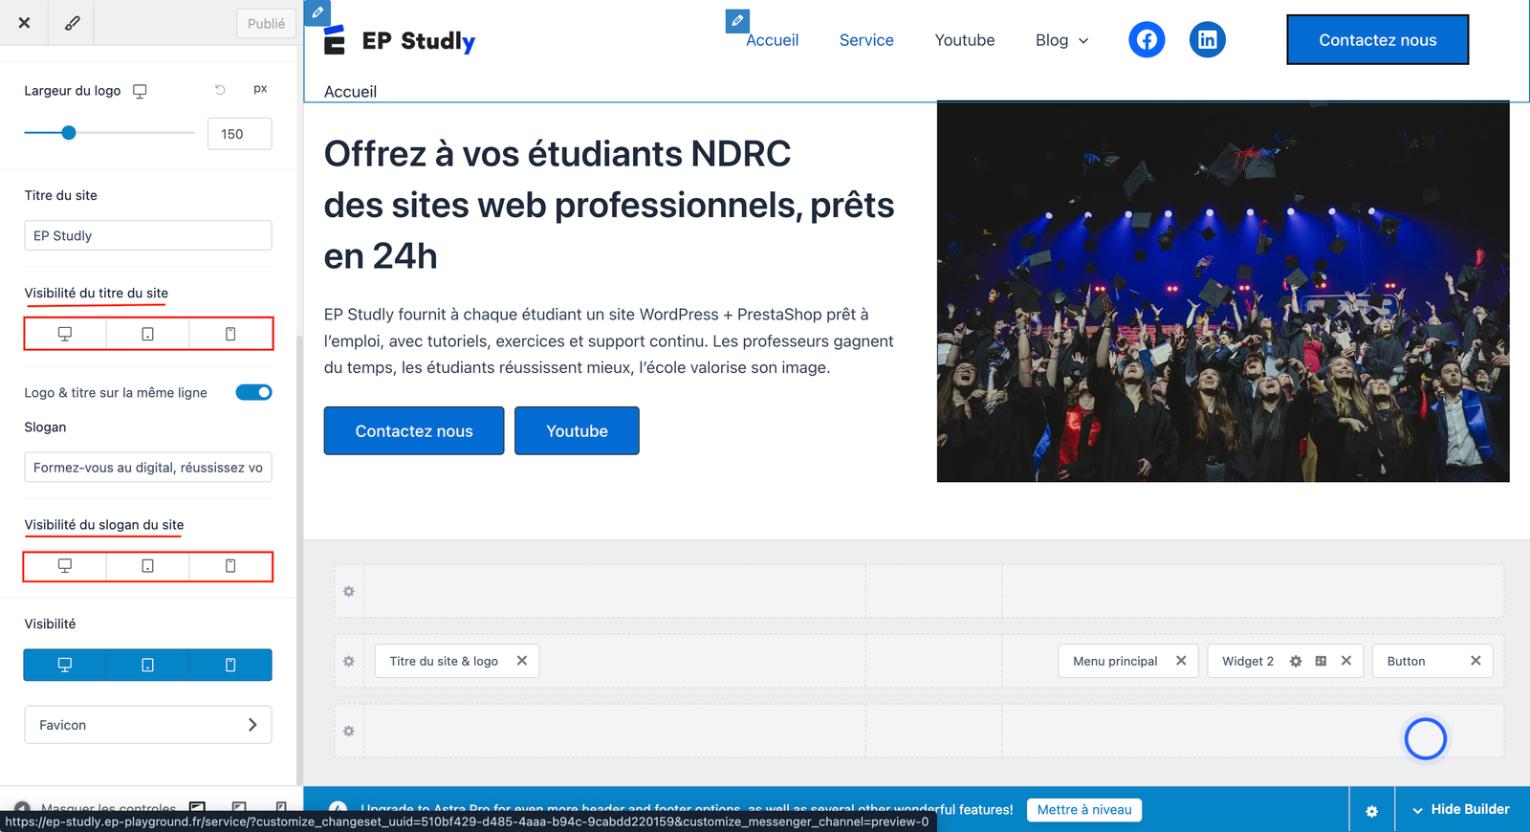
Task: Reset logo width with undo arrow
Action: (220, 90)
